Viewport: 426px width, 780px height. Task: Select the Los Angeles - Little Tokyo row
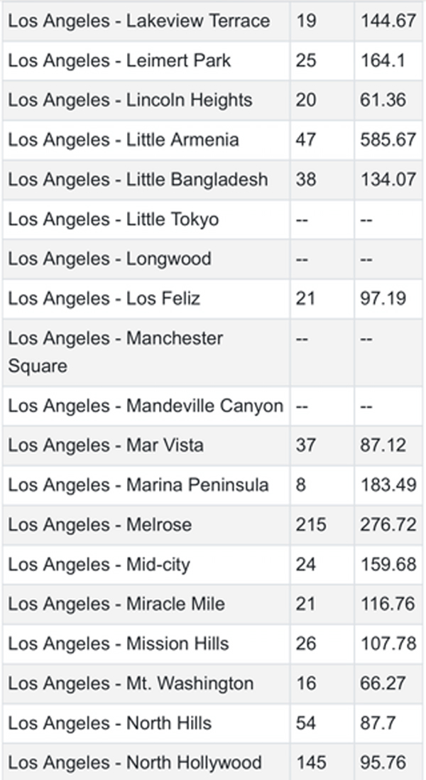[x=213, y=220]
